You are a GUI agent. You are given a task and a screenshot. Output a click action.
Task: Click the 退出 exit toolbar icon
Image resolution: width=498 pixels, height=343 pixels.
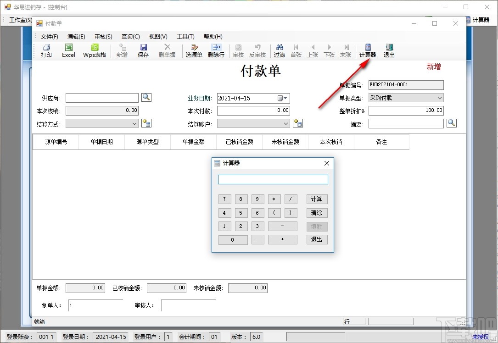pyautogui.click(x=388, y=50)
